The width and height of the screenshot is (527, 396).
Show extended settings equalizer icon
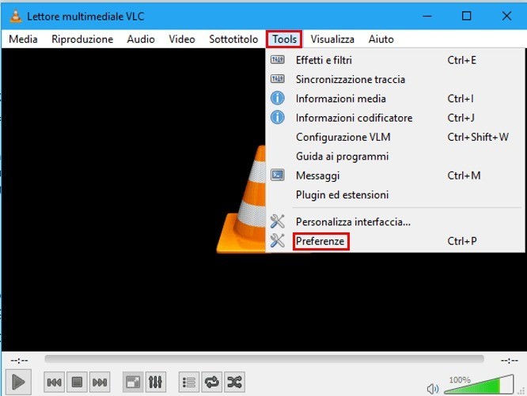[156, 383]
